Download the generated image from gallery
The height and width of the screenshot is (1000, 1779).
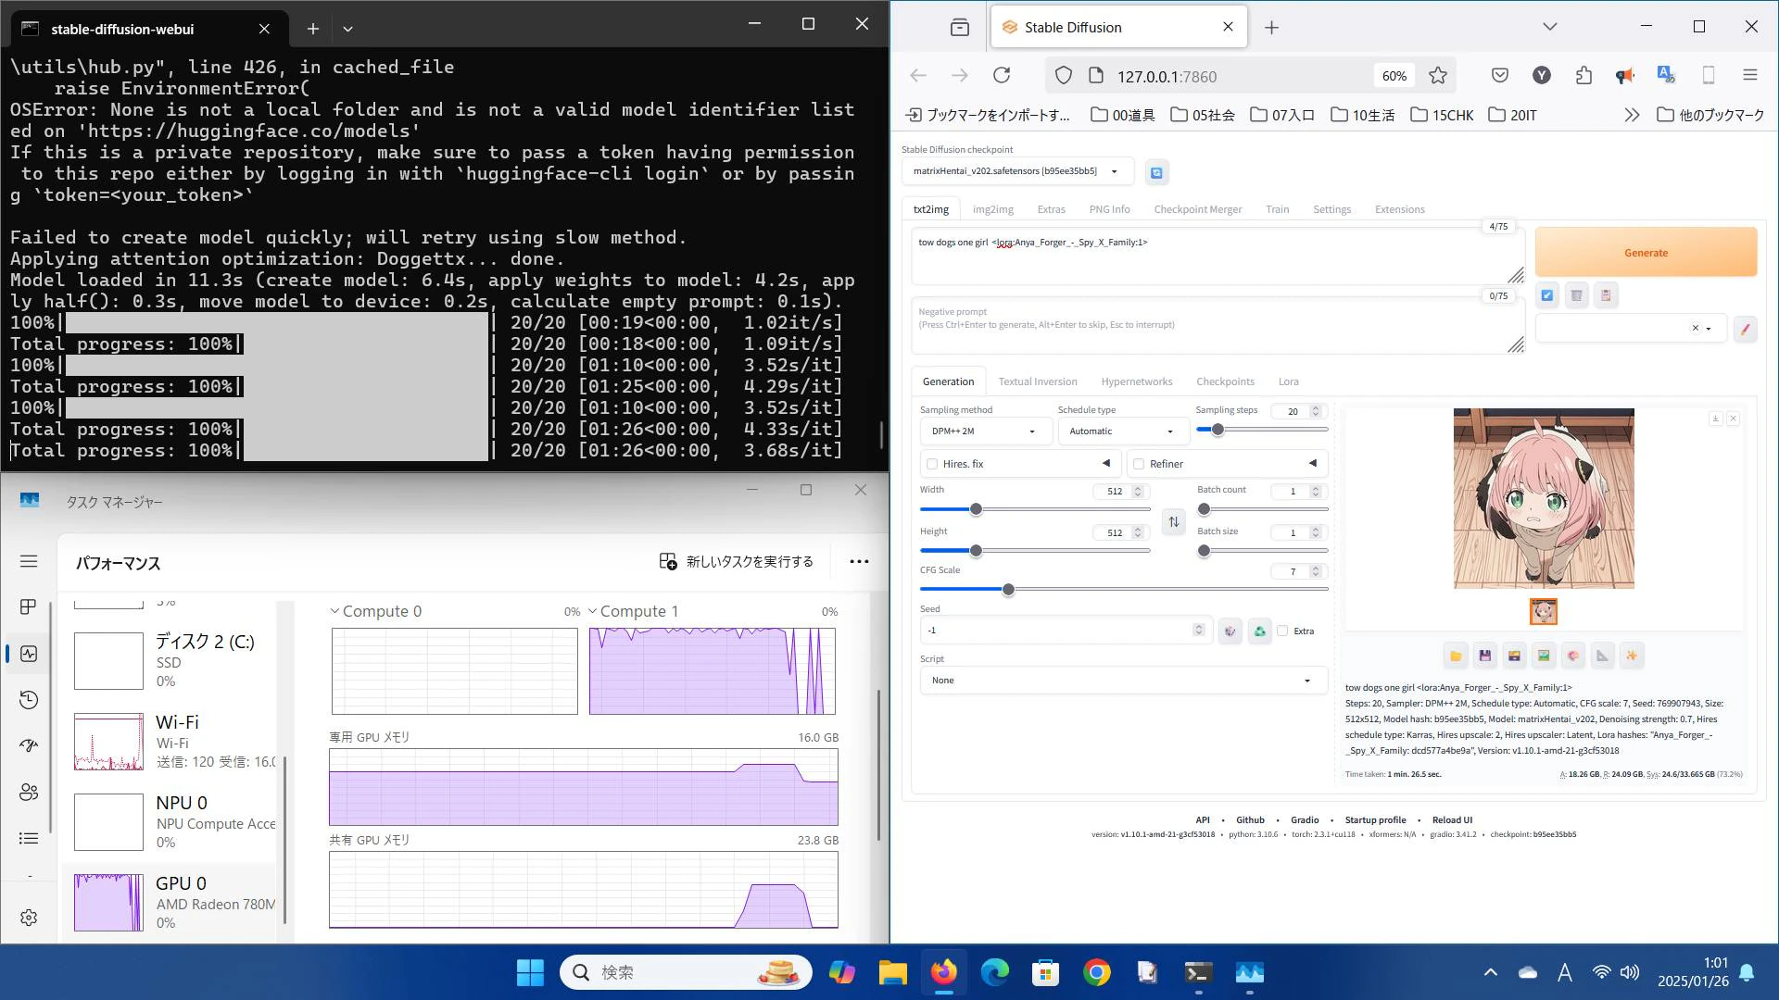click(x=1716, y=419)
